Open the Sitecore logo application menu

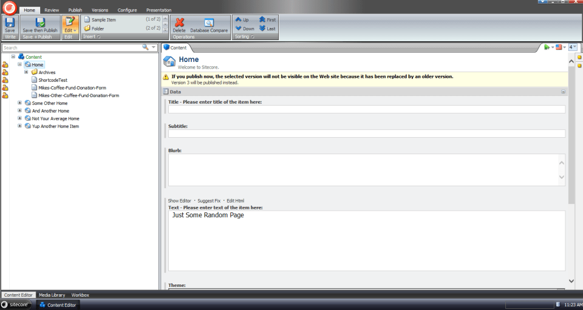9,7
